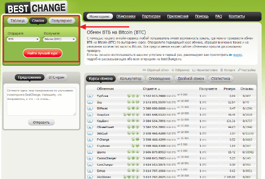Open the info icon for the F-Change row
The image size is (265, 179).
90,140
